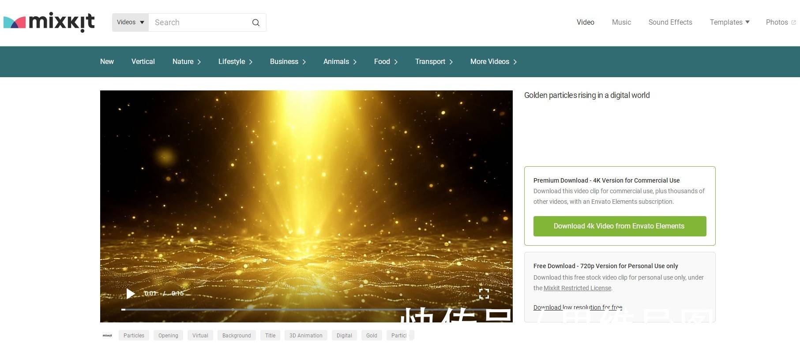Expand the Animals category

[x=340, y=62]
